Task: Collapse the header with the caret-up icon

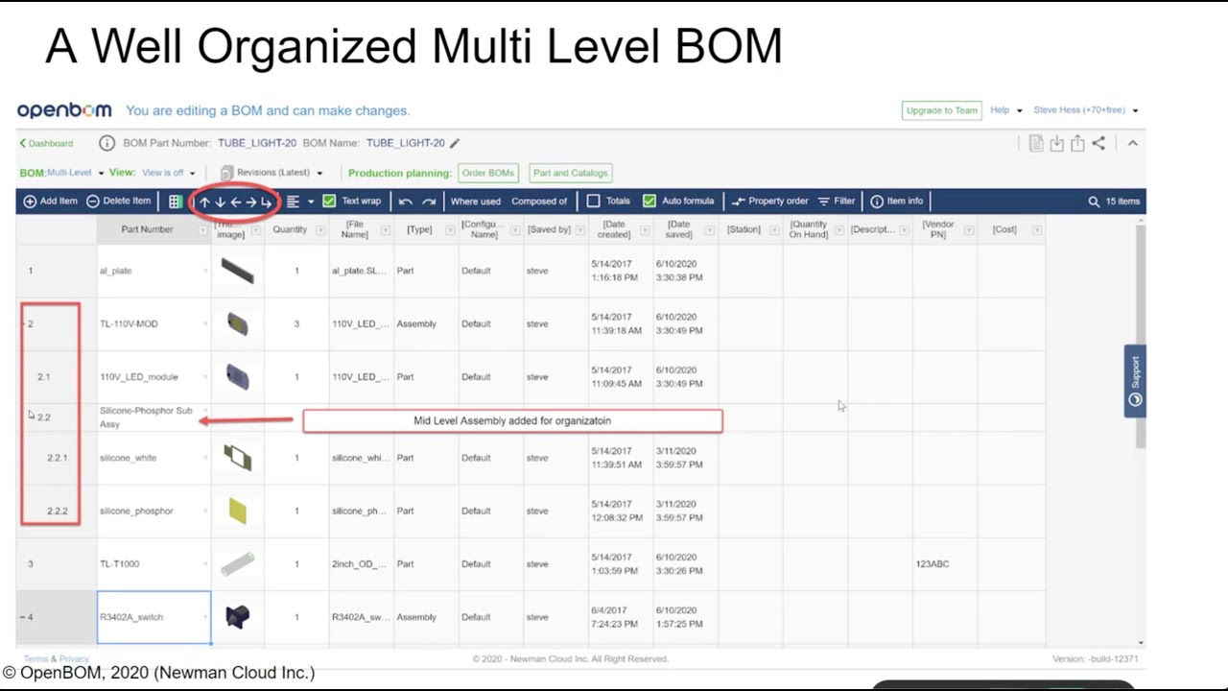Action: [x=1132, y=143]
